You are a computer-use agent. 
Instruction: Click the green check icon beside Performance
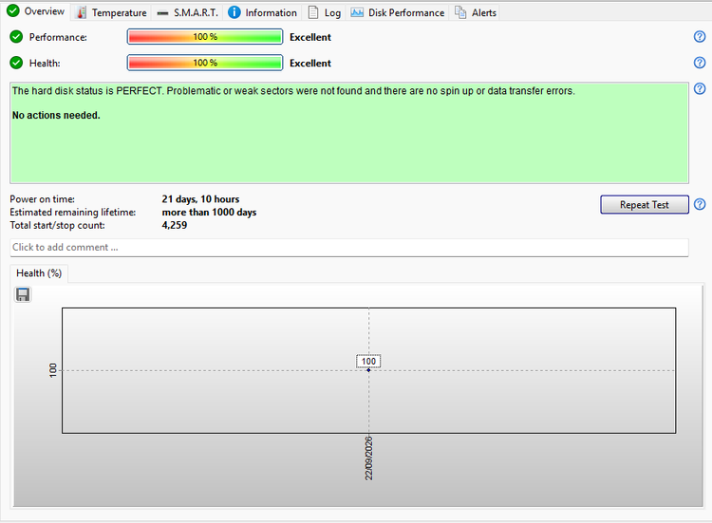pos(16,37)
